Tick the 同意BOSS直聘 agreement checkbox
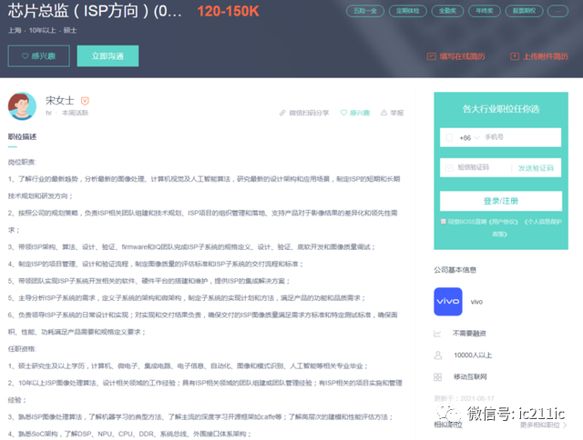583x440 pixels. tap(444, 222)
